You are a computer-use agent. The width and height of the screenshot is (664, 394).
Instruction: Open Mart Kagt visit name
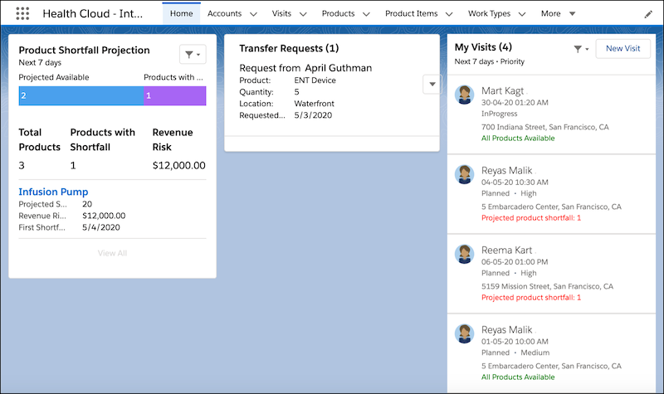coord(502,91)
